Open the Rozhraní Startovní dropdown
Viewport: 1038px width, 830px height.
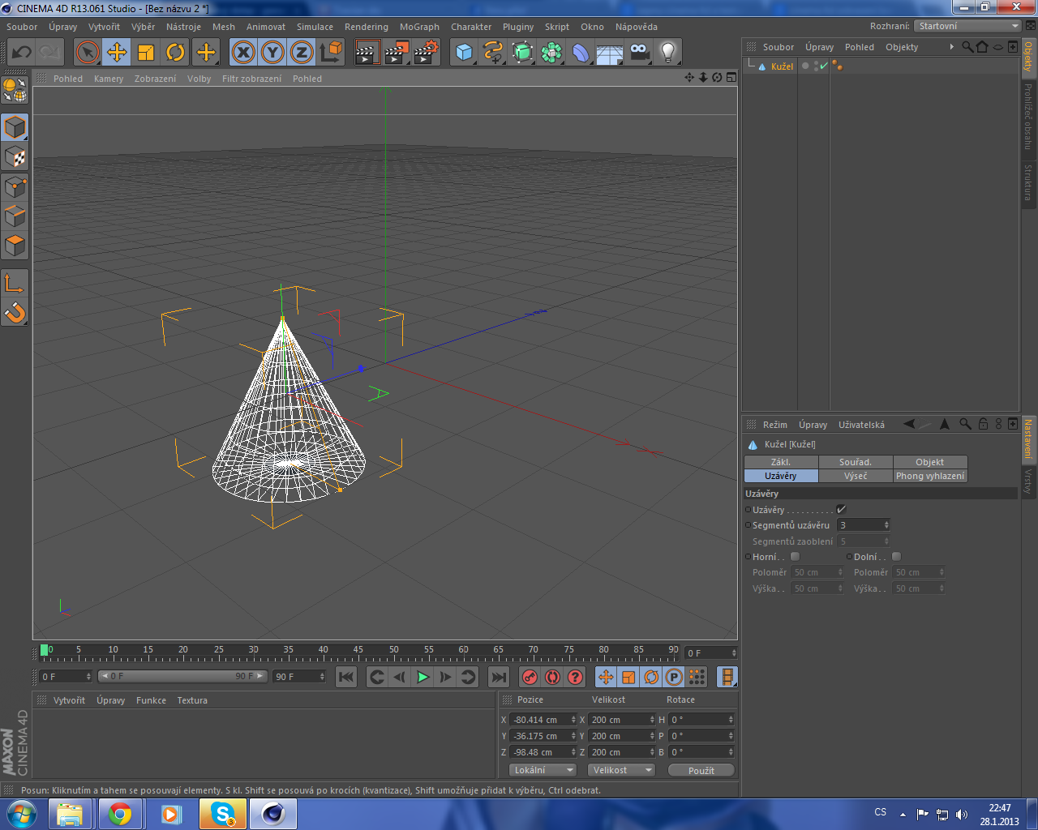click(x=967, y=26)
